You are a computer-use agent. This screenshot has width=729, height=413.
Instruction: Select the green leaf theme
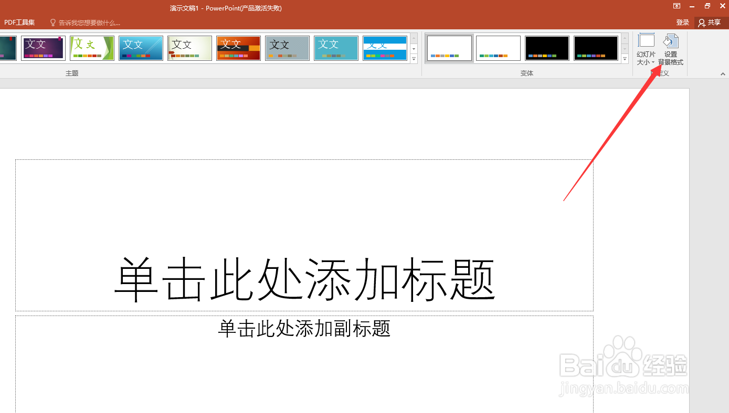click(91, 48)
